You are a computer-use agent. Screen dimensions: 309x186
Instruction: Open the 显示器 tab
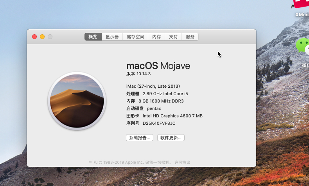point(112,37)
